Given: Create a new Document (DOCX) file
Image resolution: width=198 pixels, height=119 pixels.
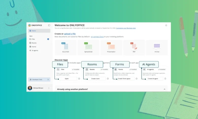Looking at the screenshot, I should tap(66, 48).
